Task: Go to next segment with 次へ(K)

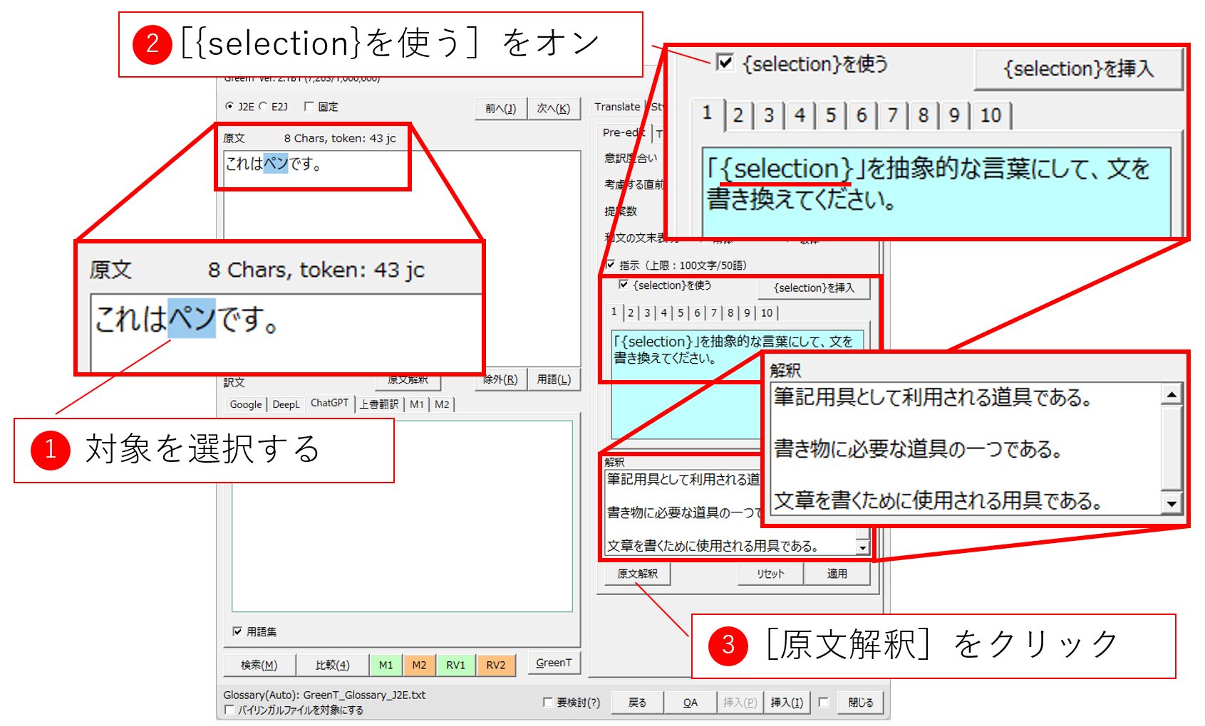Action: click(x=554, y=108)
